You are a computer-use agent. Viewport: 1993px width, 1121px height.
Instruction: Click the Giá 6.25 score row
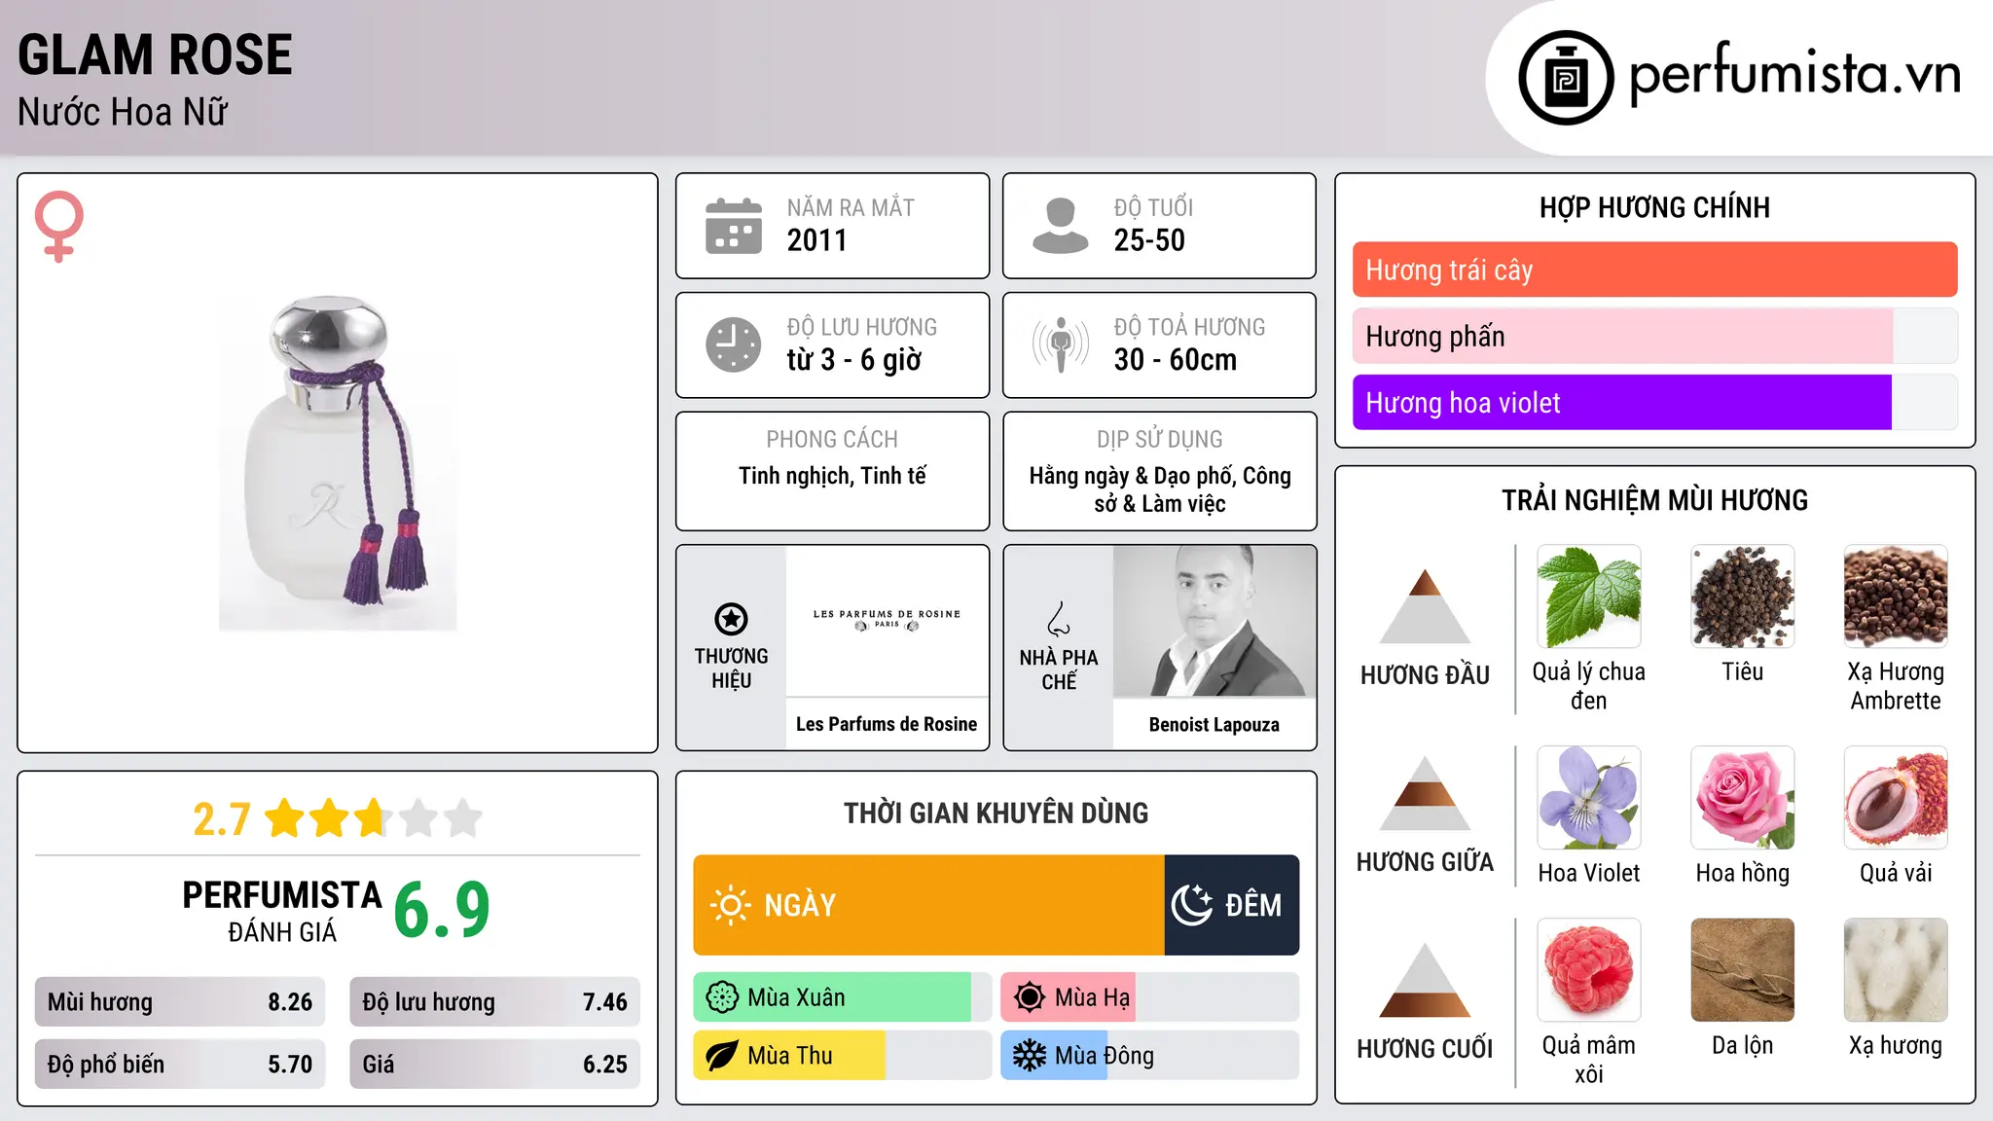pyautogui.click(x=494, y=1065)
